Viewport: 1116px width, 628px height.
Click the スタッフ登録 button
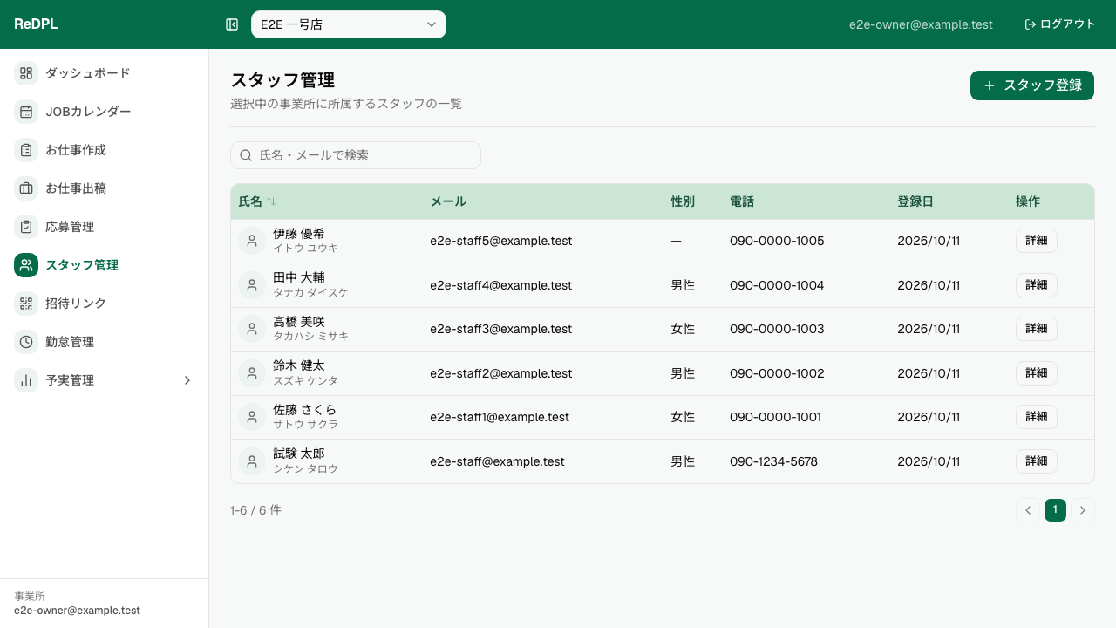(x=1032, y=85)
